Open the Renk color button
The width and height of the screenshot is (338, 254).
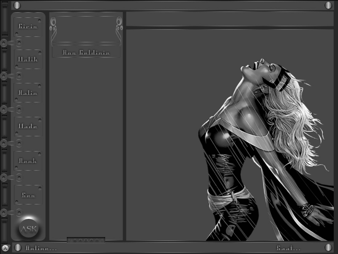[28, 161]
